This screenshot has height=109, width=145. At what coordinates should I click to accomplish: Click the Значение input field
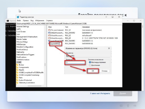click(x=75, y=62)
